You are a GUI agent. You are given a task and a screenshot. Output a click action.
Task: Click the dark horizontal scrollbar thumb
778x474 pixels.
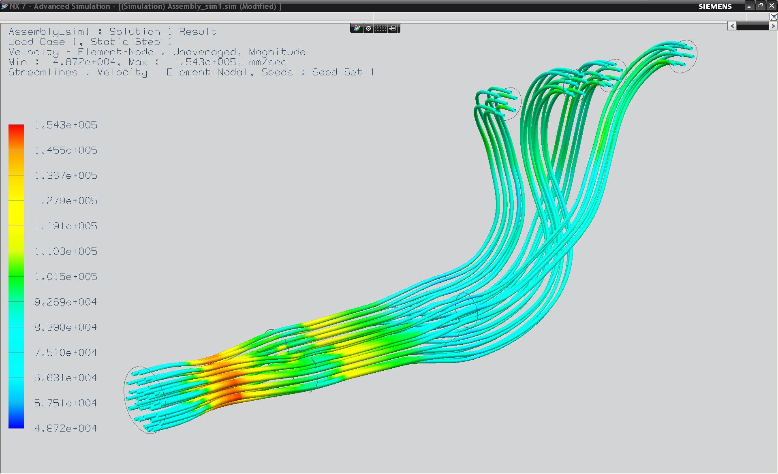(x=752, y=26)
